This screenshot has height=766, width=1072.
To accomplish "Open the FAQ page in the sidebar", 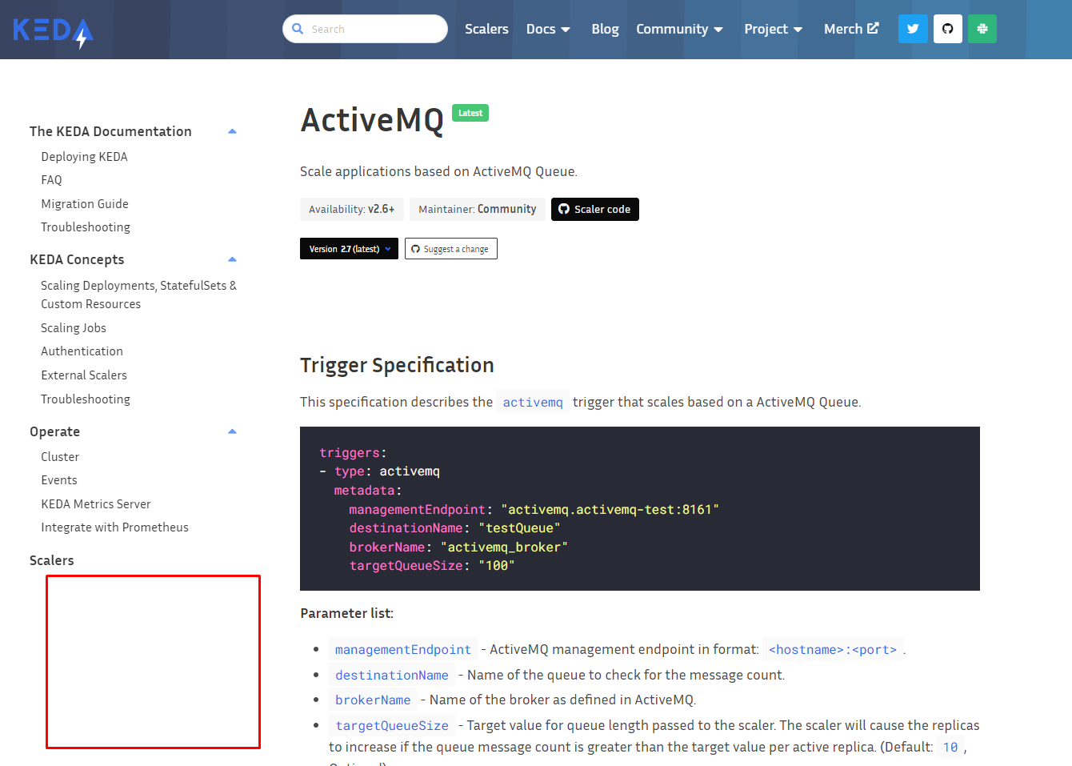I will coord(51,179).
